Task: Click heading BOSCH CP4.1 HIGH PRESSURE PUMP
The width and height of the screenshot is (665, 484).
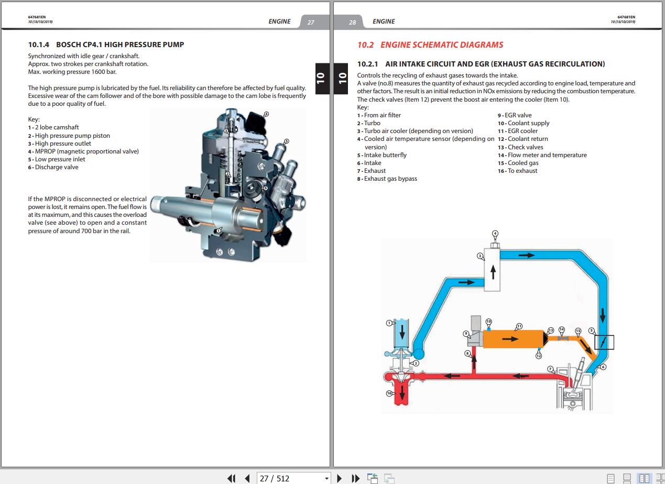Action: coord(120,45)
